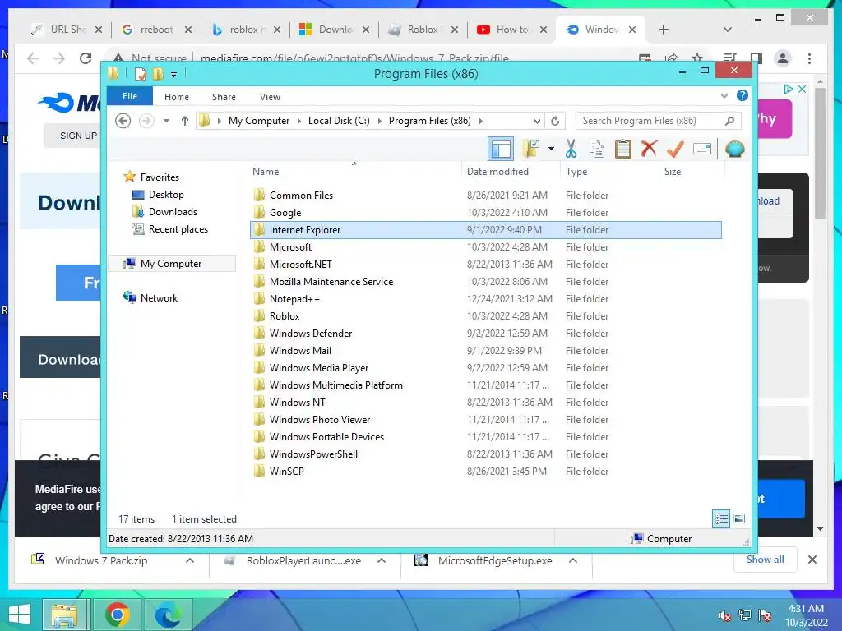Expand the Explorer ribbon chevron

[724, 96]
